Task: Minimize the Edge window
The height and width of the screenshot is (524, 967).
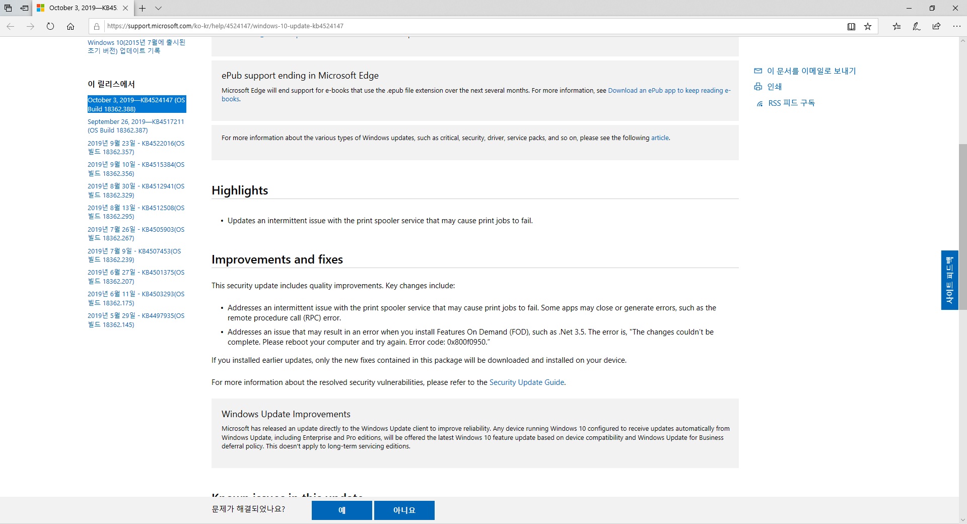Action: (909, 8)
